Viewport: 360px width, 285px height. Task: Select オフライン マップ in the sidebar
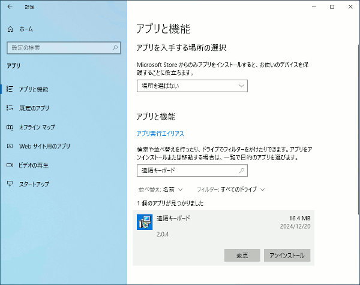tap(37, 128)
